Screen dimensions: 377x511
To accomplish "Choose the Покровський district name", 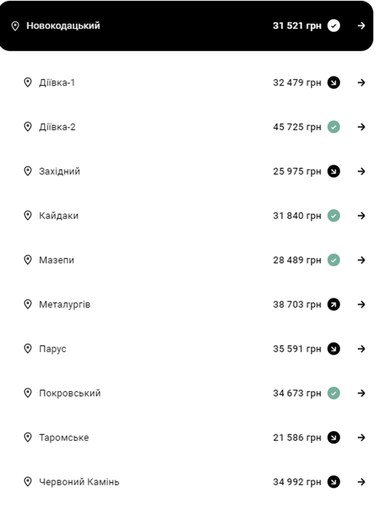I will tap(70, 393).
